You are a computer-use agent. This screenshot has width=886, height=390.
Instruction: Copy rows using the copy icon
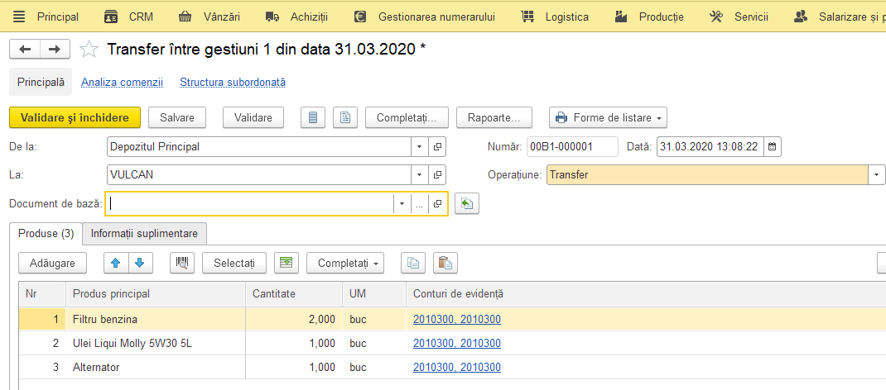[x=413, y=263]
